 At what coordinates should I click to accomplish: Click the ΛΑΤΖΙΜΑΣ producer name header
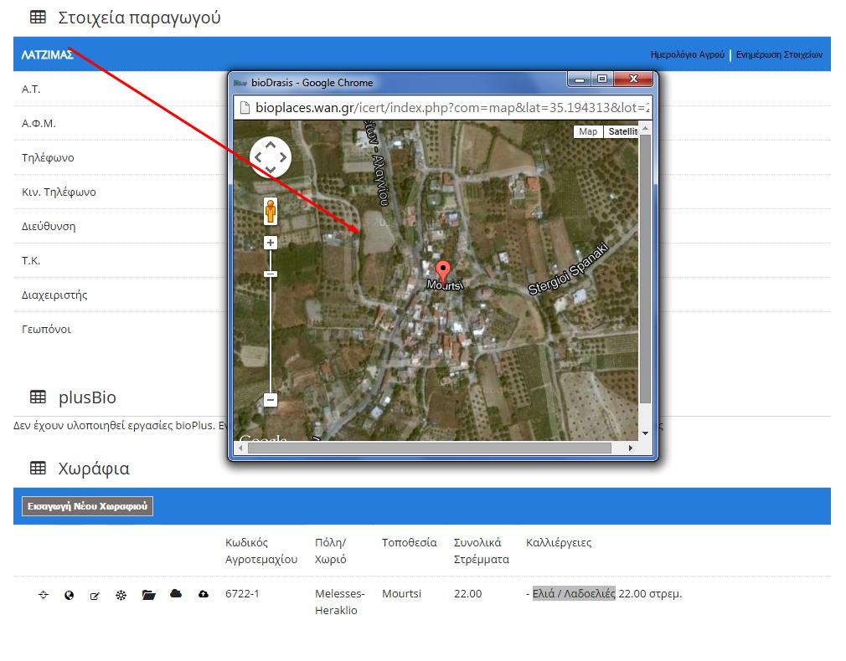click(x=48, y=55)
